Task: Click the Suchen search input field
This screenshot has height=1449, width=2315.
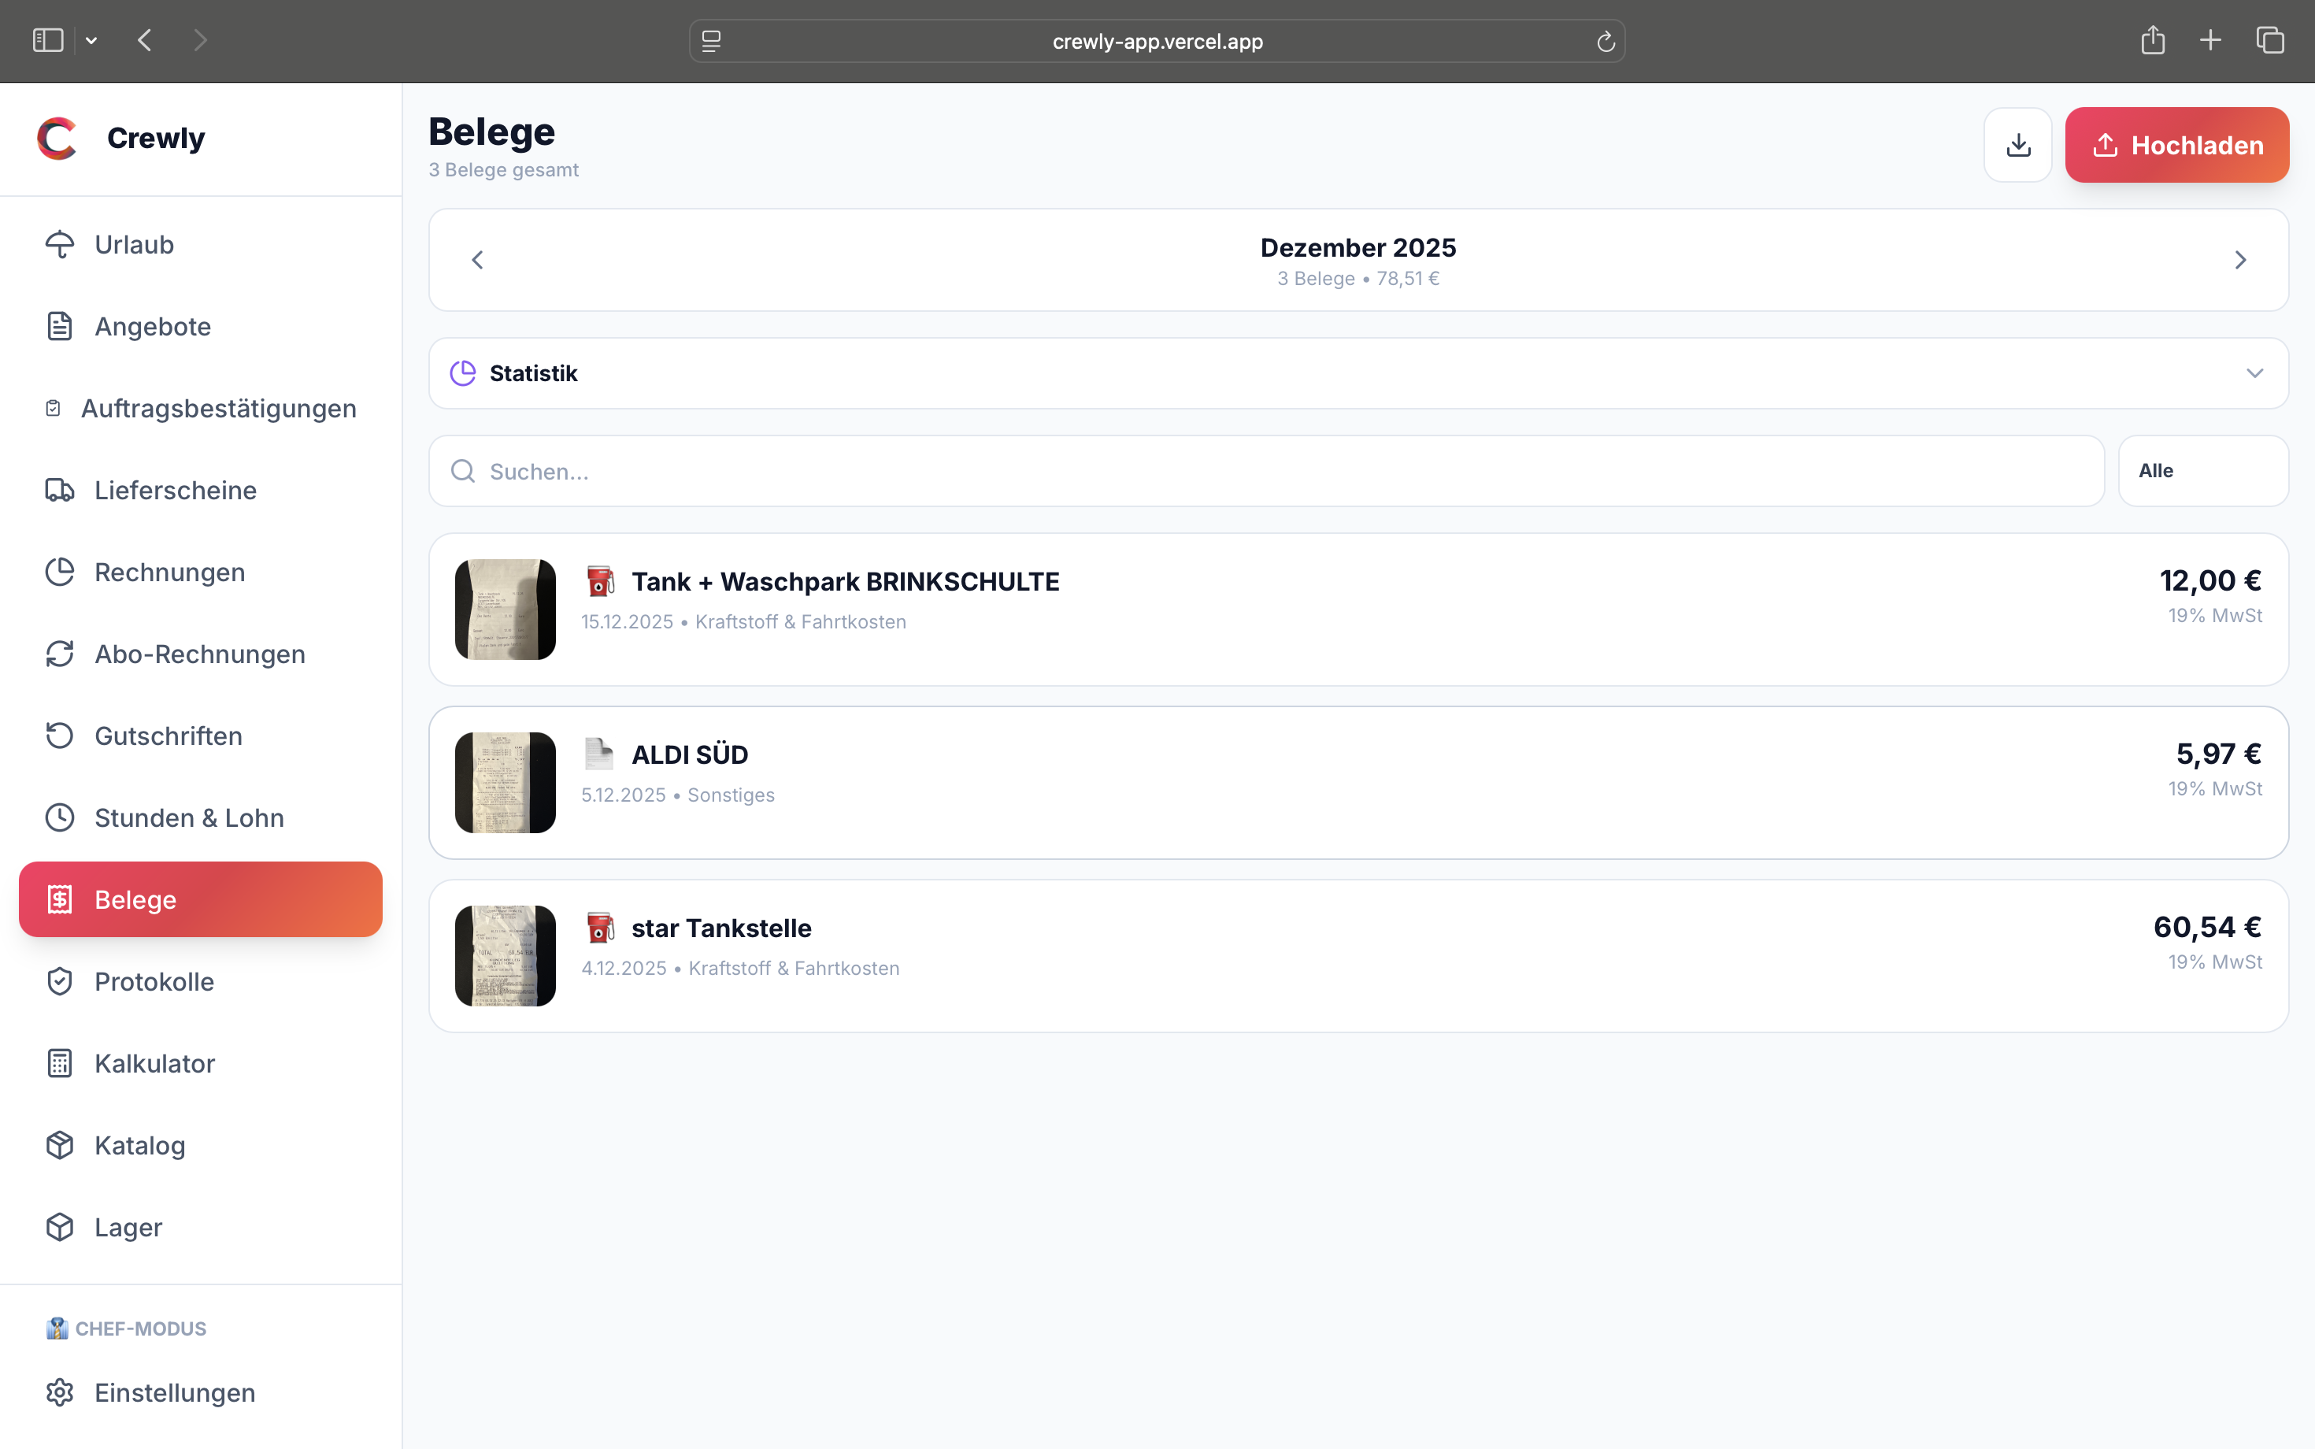Action: tap(1265, 471)
